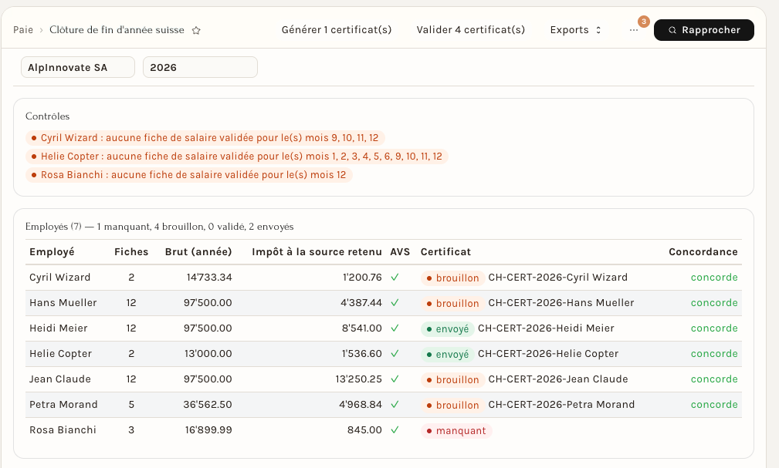This screenshot has height=468, width=779.
Task: Open the three-dots more actions menu
Action: 633,30
